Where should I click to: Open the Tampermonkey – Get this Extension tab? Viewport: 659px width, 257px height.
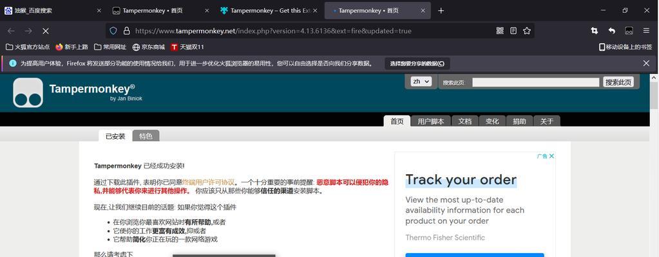coord(270,10)
